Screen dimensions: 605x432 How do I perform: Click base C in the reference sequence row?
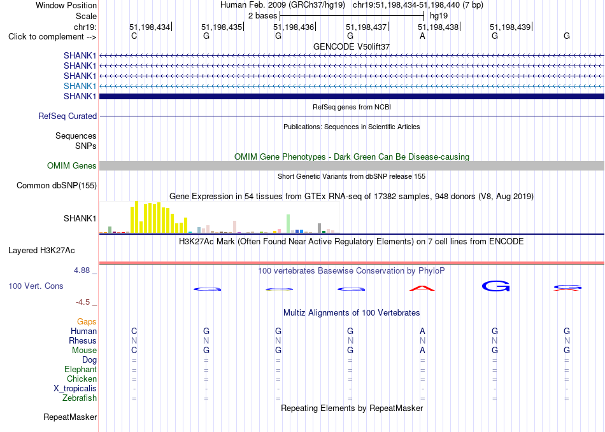point(134,36)
